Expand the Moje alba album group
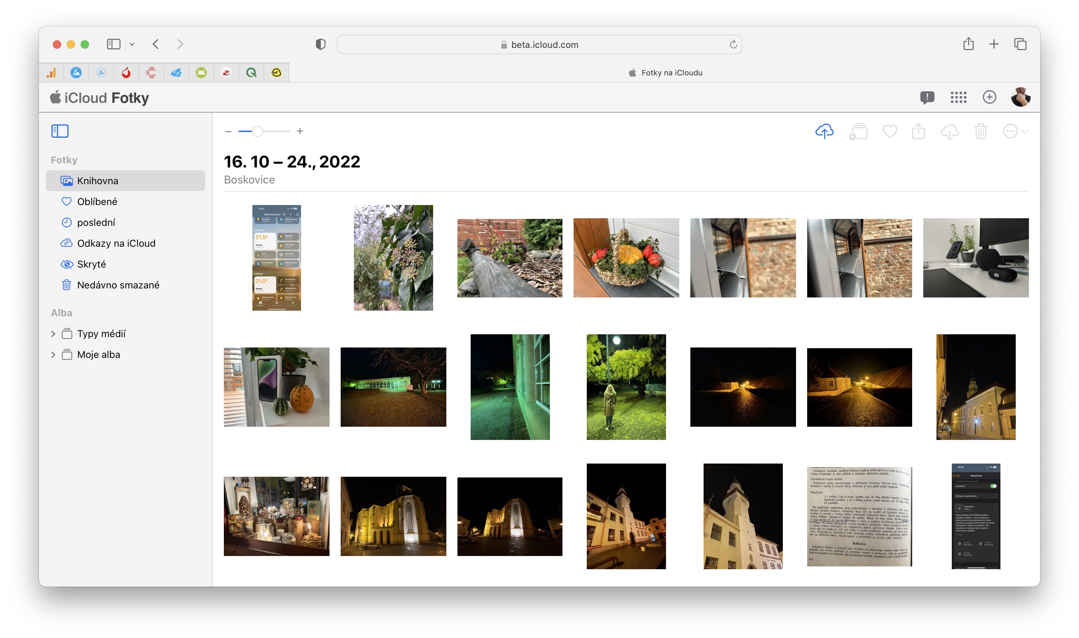 pyautogui.click(x=53, y=355)
